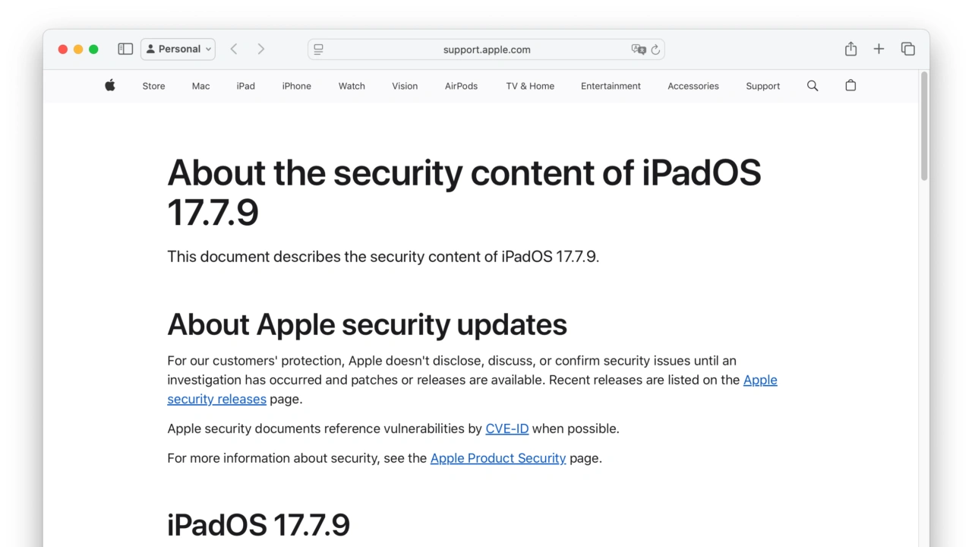Toggle the Safari sidebar
The image size is (972, 547).
click(x=125, y=49)
